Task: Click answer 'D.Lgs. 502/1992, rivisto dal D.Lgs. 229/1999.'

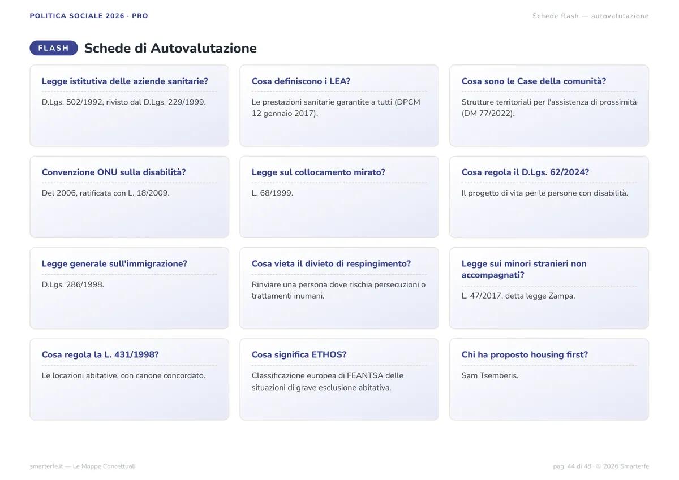Action: tap(124, 102)
